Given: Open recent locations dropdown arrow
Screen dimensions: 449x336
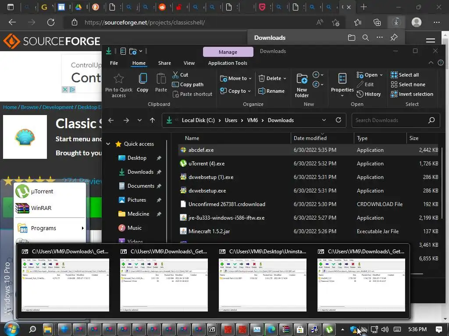Looking at the screenshot, I should (139, 120).
